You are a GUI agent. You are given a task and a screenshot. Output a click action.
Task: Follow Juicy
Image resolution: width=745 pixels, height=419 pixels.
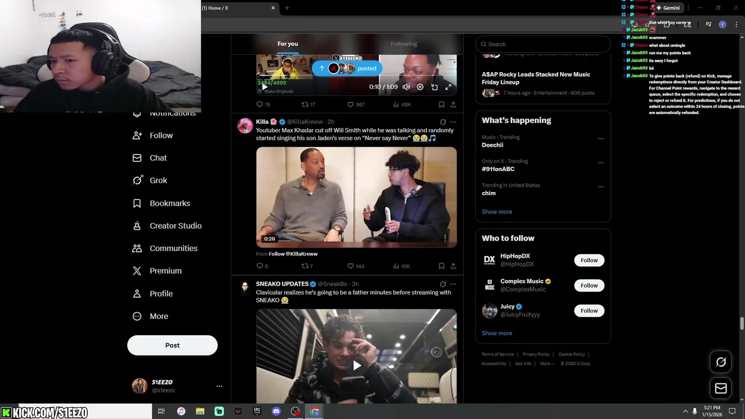(589, 311)
